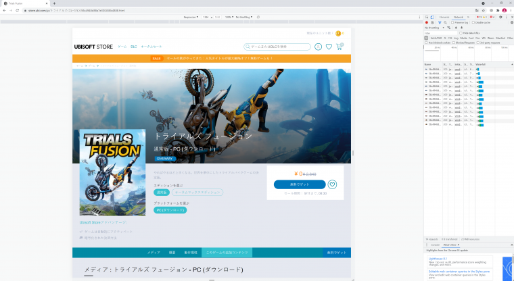Open the Chrome extensions puzzle icon
This screenshot has height=281, width=514.
point(498,11)
